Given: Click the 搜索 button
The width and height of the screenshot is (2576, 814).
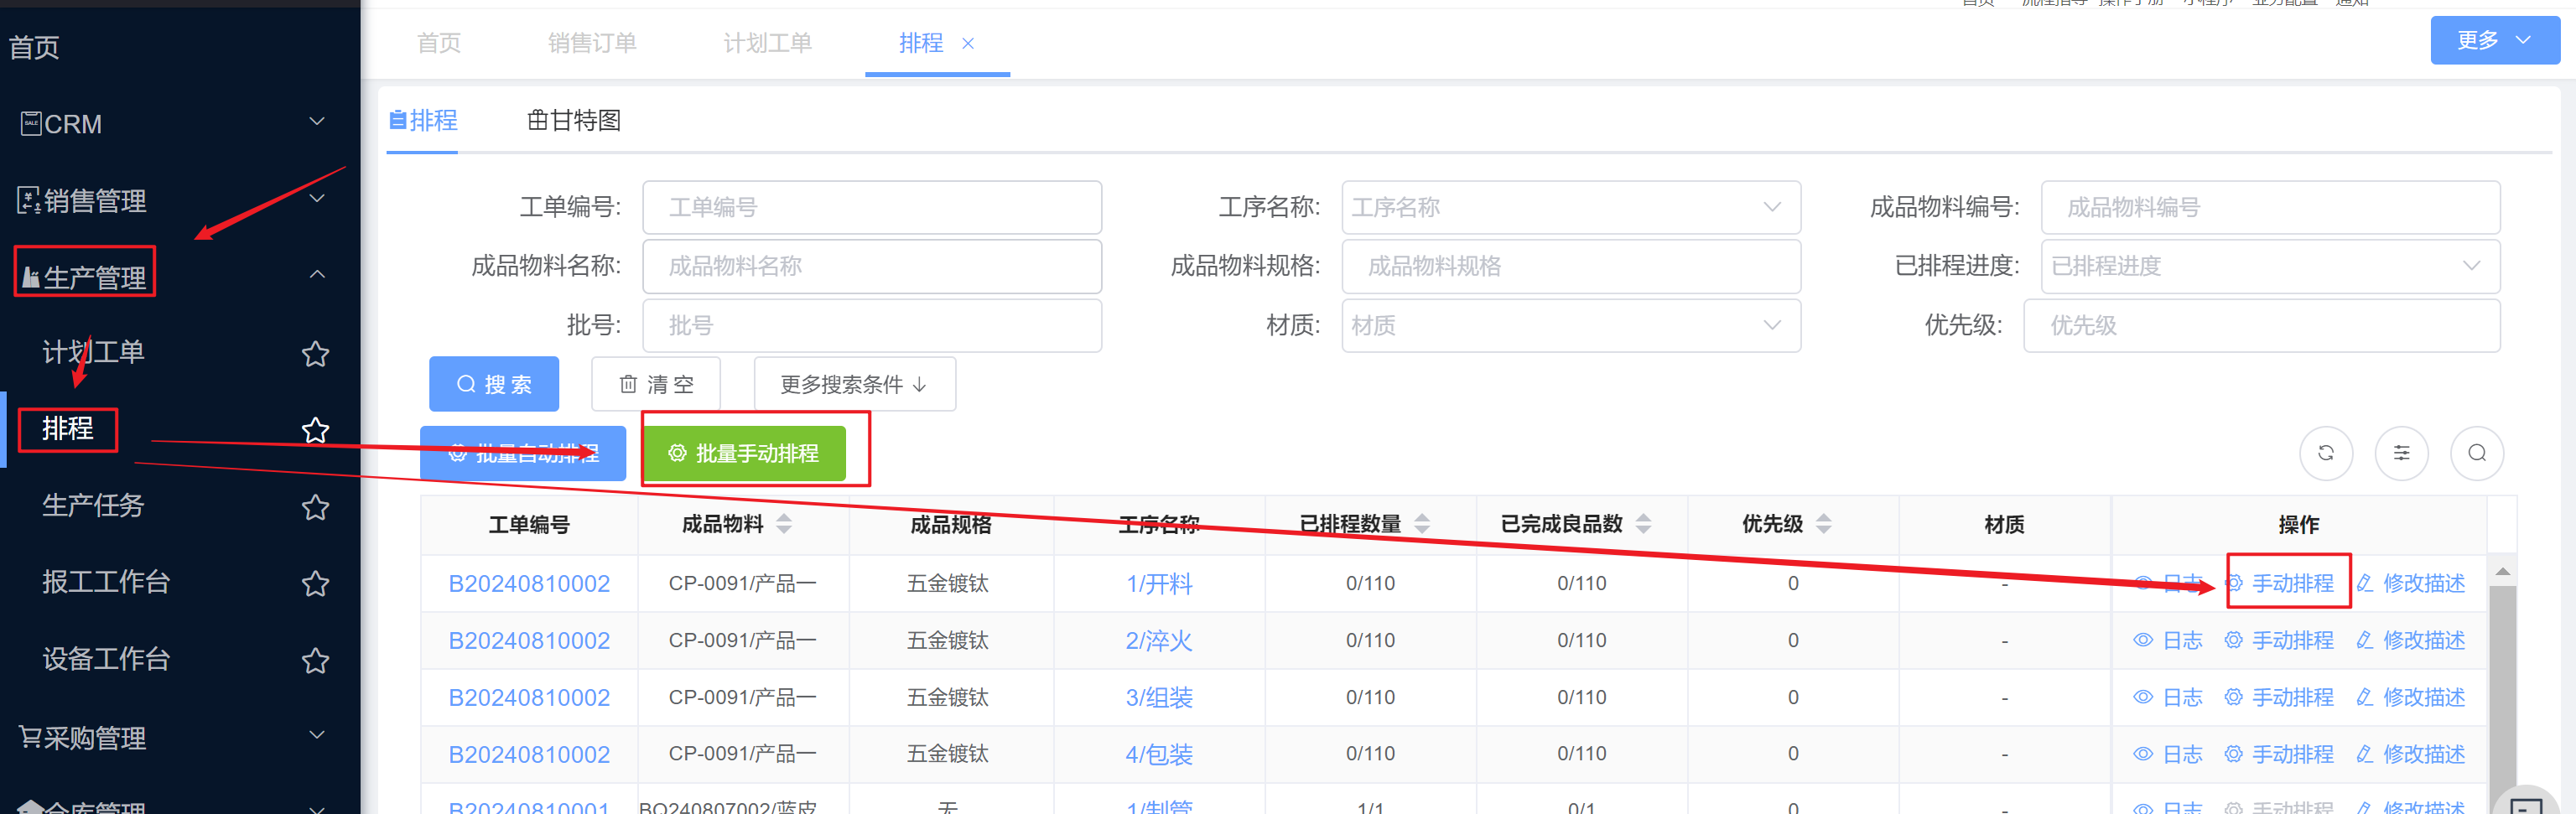Looking at the screenshot, I should (494, 384).
